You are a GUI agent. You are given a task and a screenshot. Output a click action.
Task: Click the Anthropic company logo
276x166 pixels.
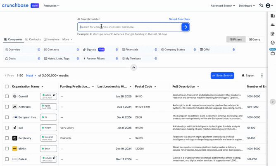(x=15, y=107)
